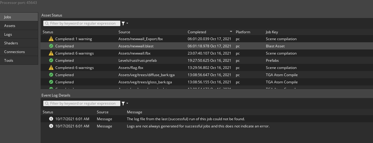Click the warning icon for newwall.fbx row

coord(51,53)
